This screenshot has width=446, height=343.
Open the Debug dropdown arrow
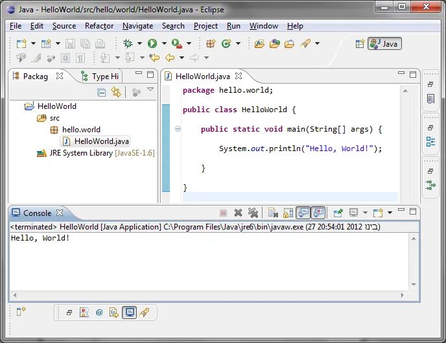[x=139, y=43]
